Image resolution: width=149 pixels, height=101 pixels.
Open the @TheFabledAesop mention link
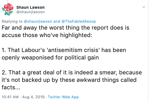tap(78, 21)
